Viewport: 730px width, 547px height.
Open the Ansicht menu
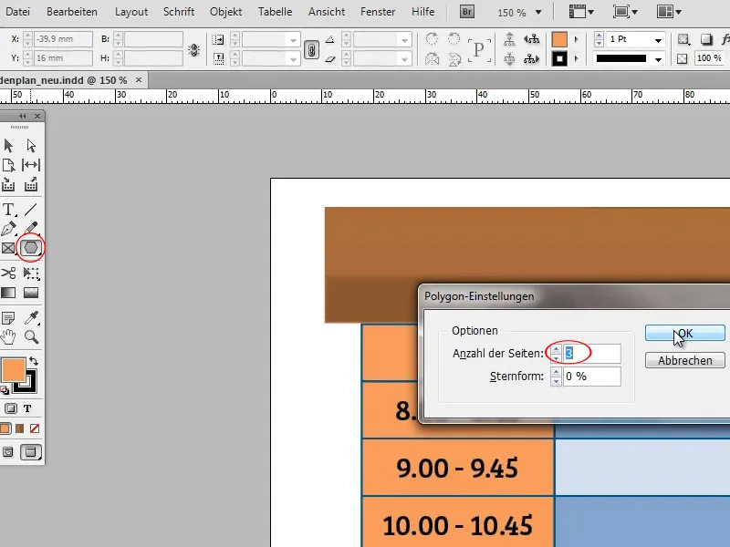click(x=327, y=12)
